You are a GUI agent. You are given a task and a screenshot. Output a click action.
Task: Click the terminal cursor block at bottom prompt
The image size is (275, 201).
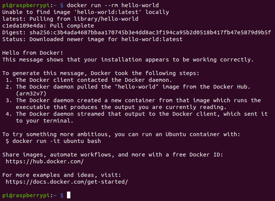point(68,195)
